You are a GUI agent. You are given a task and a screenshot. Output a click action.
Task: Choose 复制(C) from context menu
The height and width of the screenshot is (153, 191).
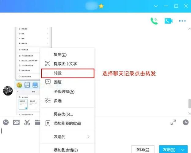[x=67, y=54]
